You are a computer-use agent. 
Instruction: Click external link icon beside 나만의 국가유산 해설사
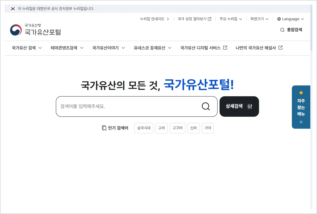281,48
